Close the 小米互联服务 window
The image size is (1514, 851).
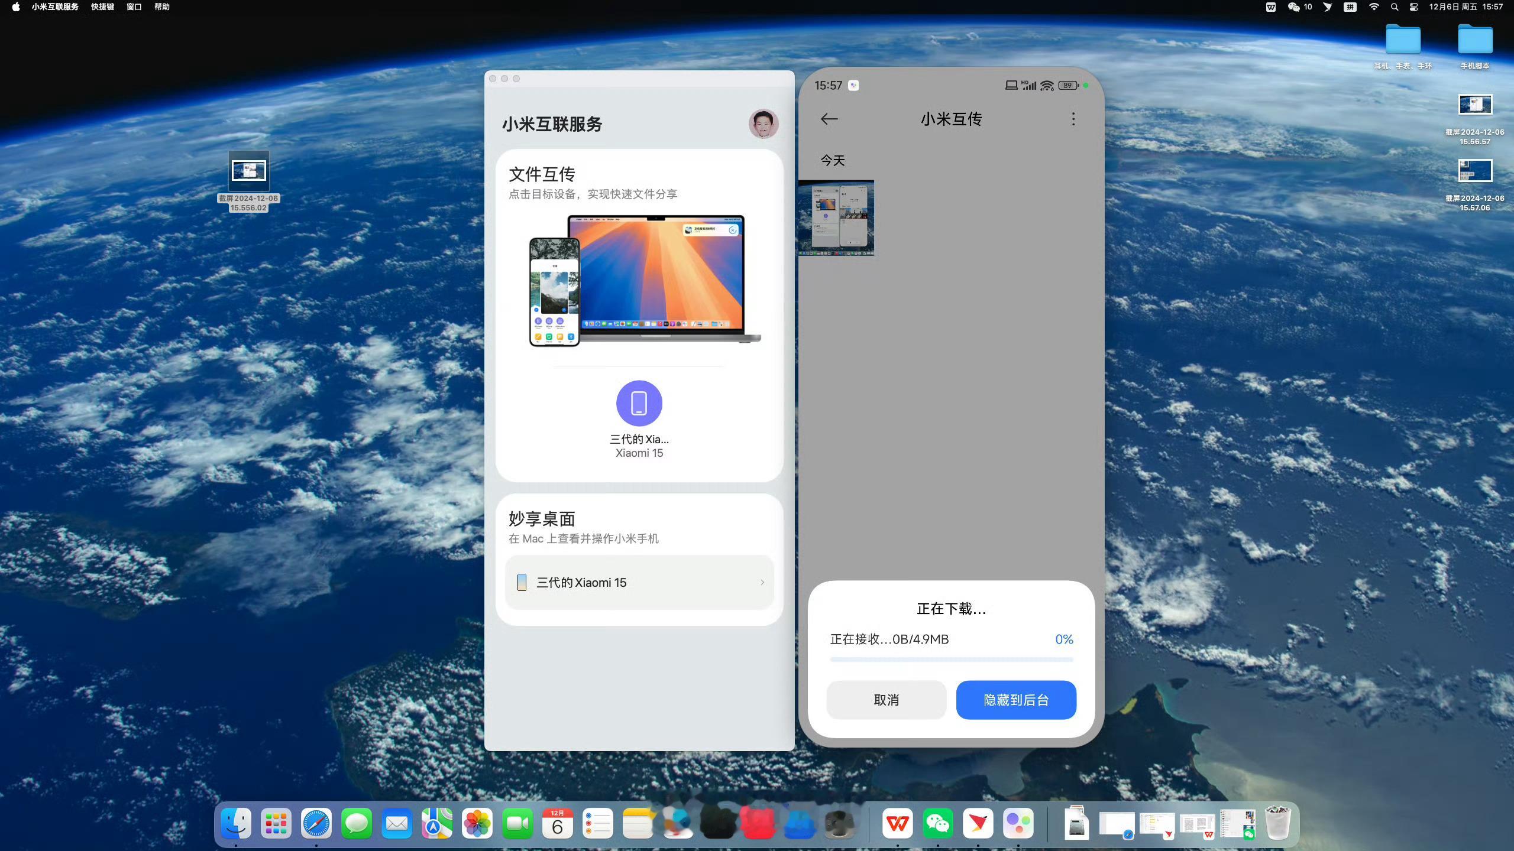pyautogui.click(x=493, y=79)
